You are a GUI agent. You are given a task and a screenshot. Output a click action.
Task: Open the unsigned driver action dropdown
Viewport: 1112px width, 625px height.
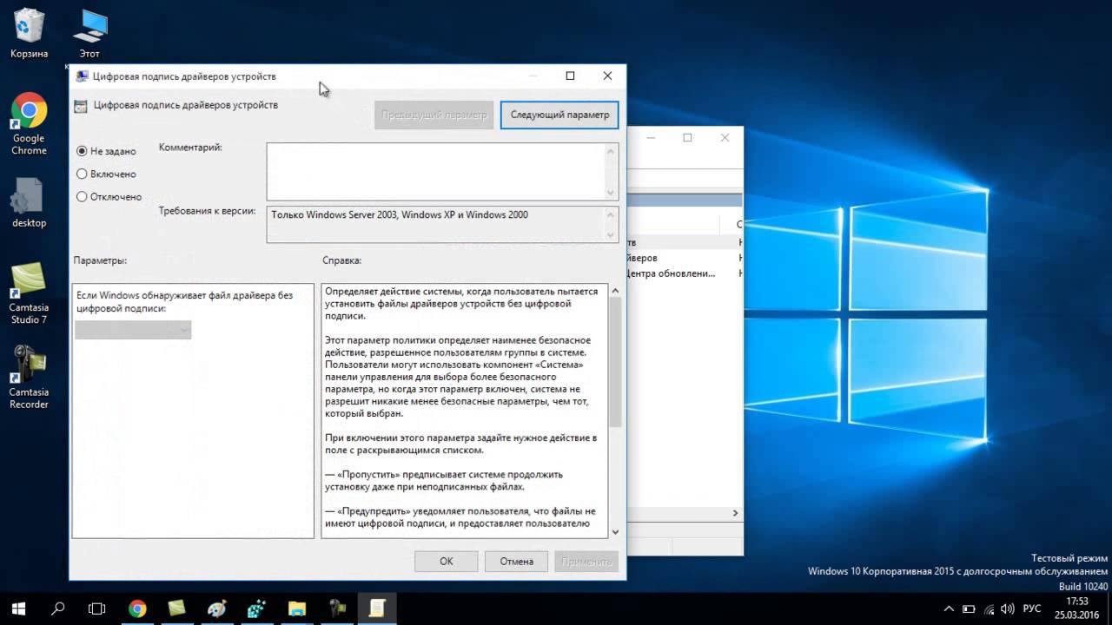point(133,330)
